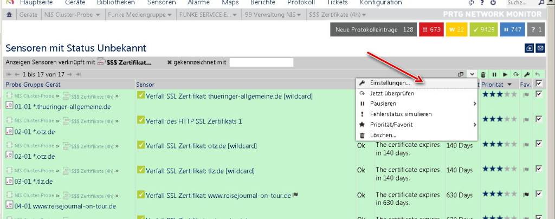Viewport: 555px width, 219px height.
Task: Remove the tag filter with the x icon
Action: coord(169,62)
